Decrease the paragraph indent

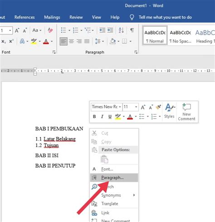pyautogui.click(x=102, y=30)
